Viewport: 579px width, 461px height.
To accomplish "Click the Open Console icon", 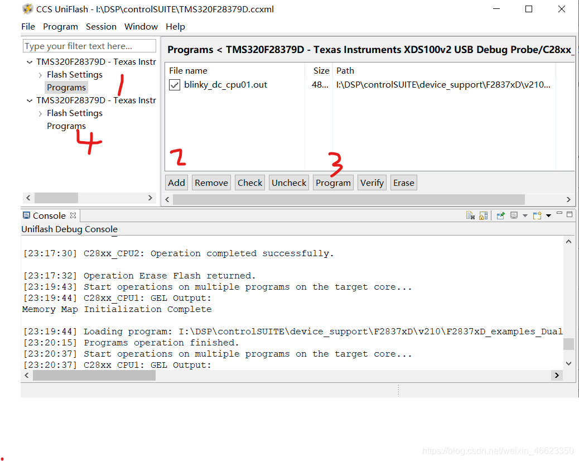I will (x=537, y=215).
